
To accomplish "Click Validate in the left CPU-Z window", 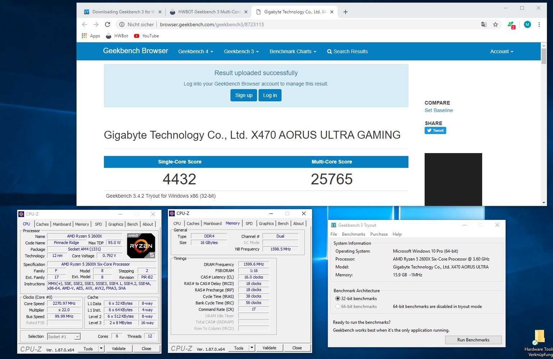I will [x=119, y=349].
